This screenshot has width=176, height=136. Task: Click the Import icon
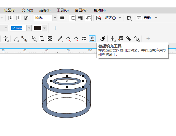pos(11,18)
